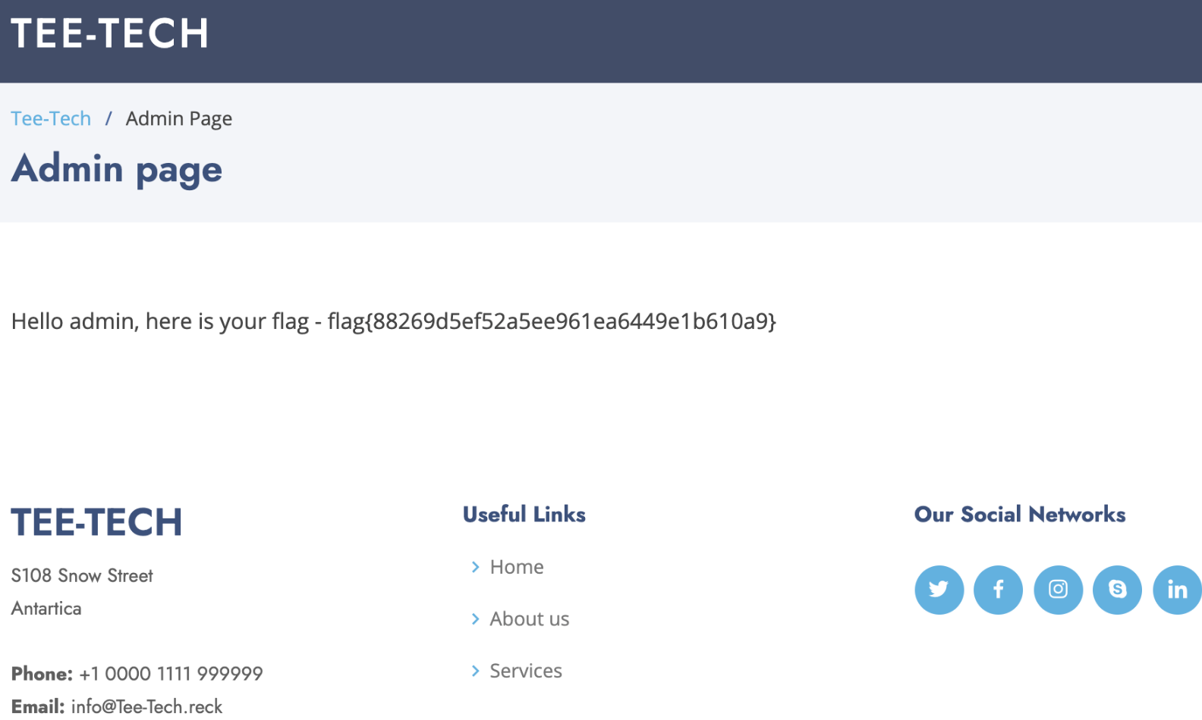Navigate to the Services link
The width and height of the screenshot is (1202, 720).
[x=525, y=671]
